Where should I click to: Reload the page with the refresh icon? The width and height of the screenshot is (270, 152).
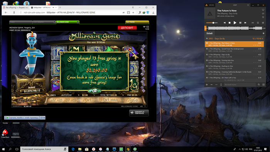click(x=21, y=13)
